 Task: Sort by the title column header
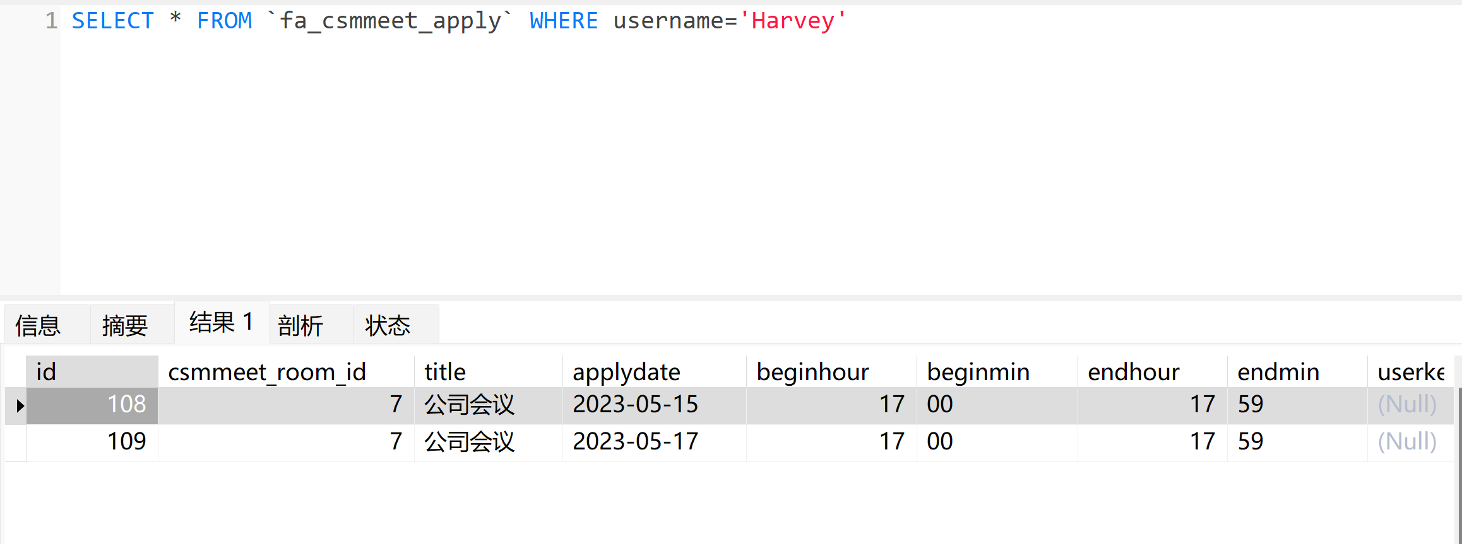[x=488, y=371]
